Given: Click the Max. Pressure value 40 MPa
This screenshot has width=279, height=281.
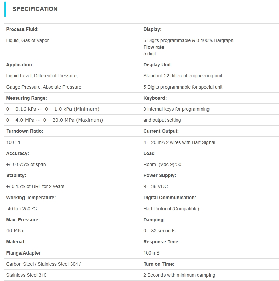Looking at the screenshot, I should coord(15,231).
